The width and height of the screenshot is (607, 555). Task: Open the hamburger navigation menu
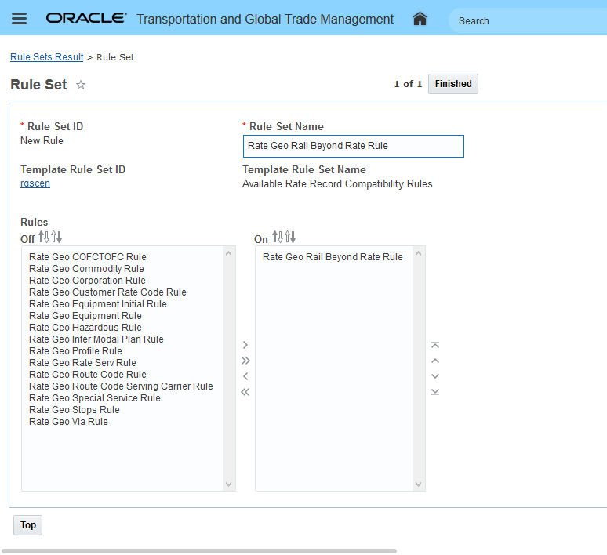click(x=19, y=18)
